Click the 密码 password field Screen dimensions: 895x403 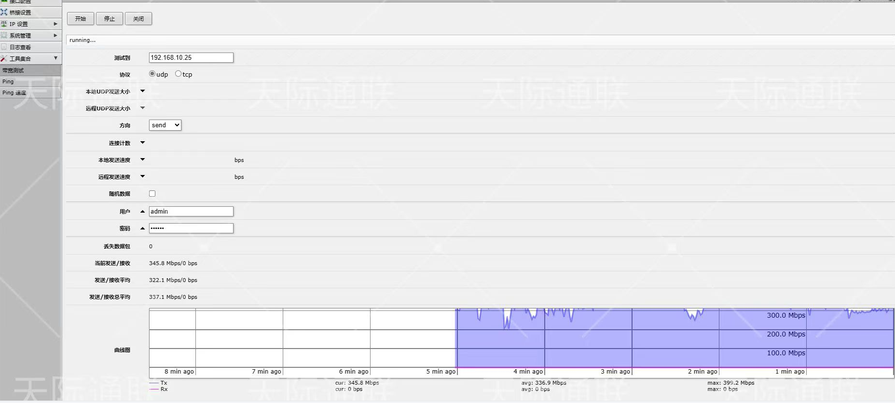click(191, 228)
